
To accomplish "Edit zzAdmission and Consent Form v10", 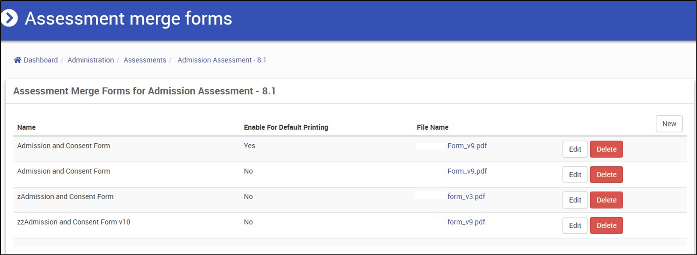I will 575,226.
